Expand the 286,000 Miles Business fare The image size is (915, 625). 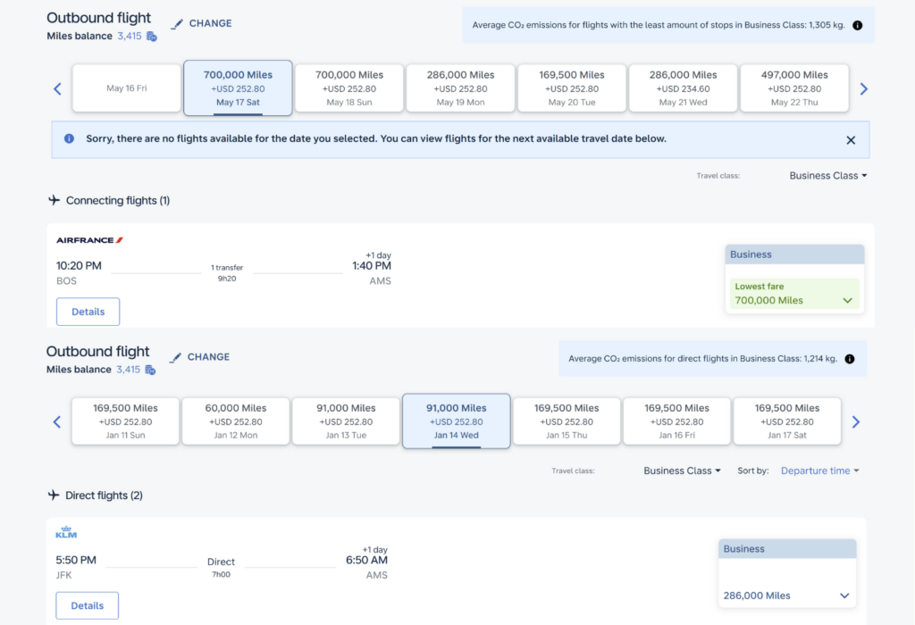(x=786, y=596)
